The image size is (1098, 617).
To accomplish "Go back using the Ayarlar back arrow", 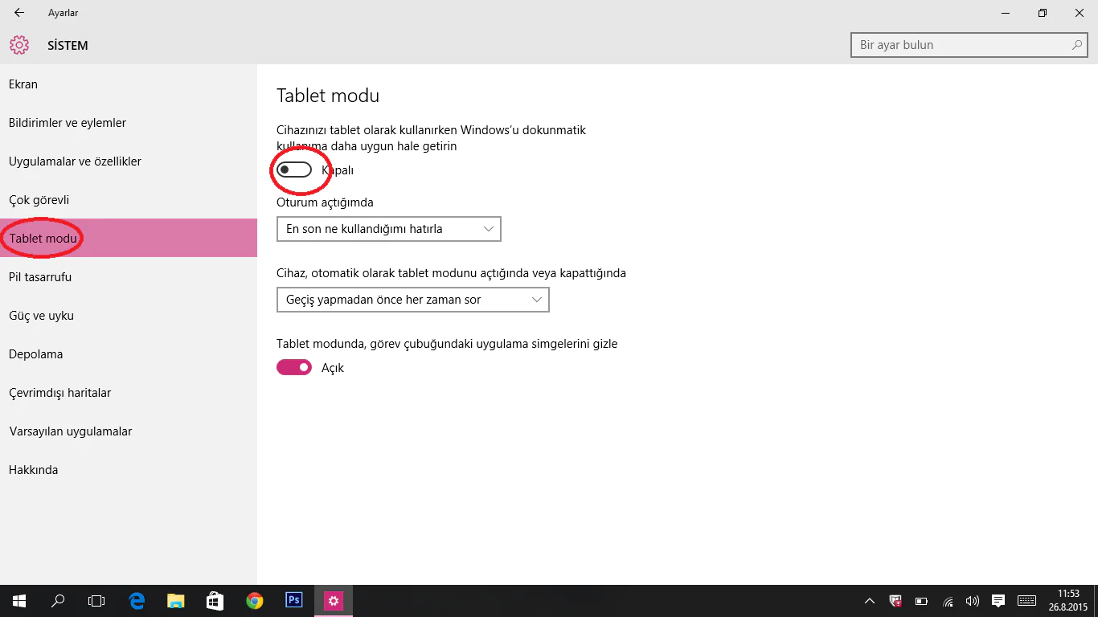I will 19,13.
